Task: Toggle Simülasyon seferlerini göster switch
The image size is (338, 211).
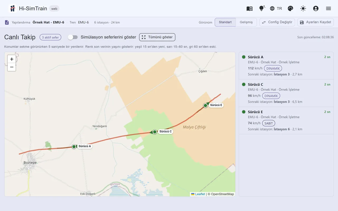Action: pyautogui.click(x=73, y=37)
